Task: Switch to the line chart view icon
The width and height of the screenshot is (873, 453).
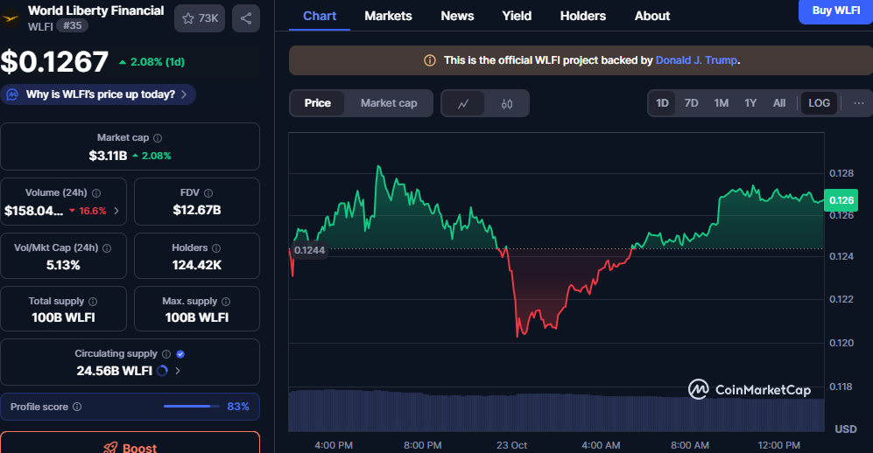Action: (463, 103)
